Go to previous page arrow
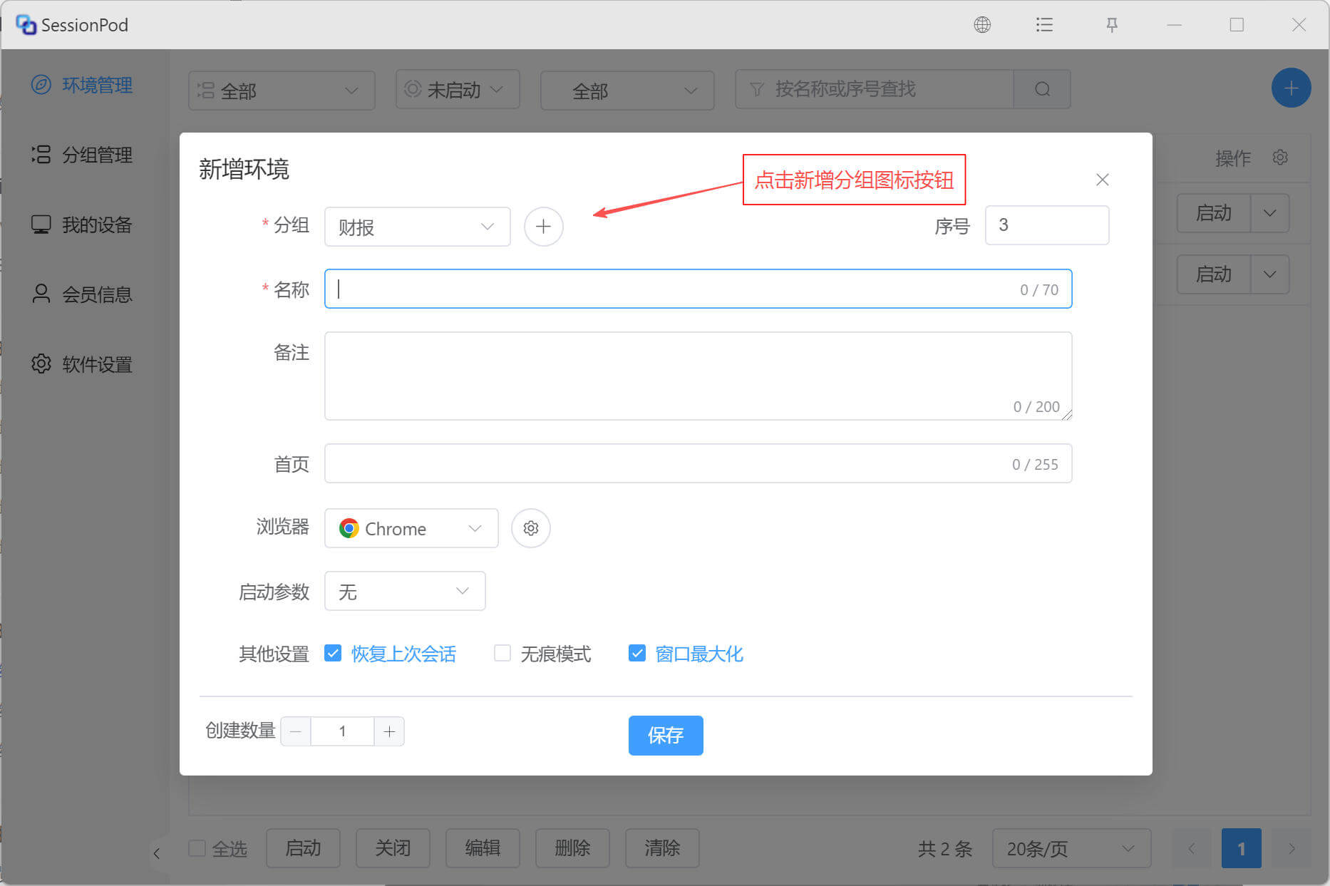The image size is (1330, 886). (x=1191, y=848)
